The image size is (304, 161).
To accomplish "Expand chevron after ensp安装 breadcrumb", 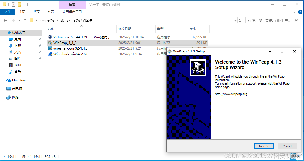I will click(x=57, y=20).
